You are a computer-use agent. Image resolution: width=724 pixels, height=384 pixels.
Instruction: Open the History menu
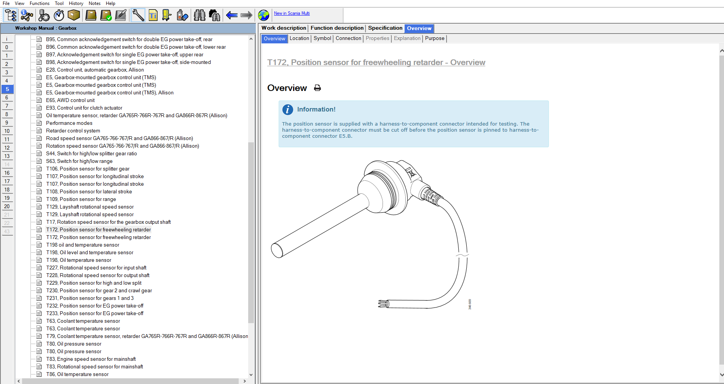pyautogui.click(x=76, y=3)
